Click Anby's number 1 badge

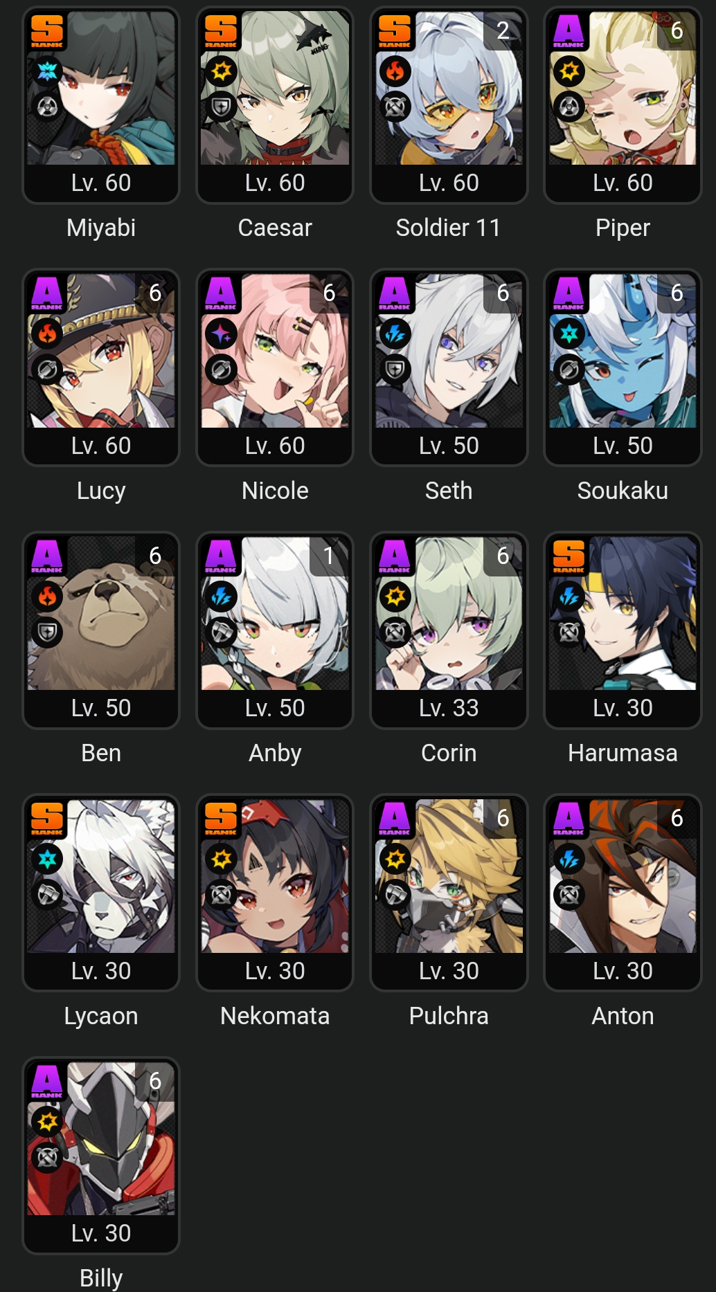[329, 556]
